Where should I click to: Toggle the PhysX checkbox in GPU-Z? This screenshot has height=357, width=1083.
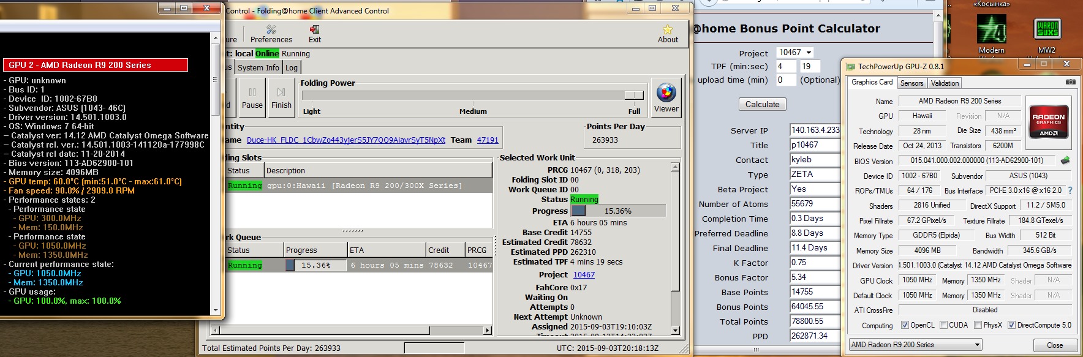978,325
